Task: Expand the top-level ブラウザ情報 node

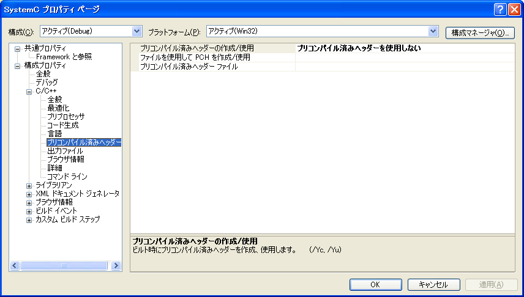Action: coord(29,204)
